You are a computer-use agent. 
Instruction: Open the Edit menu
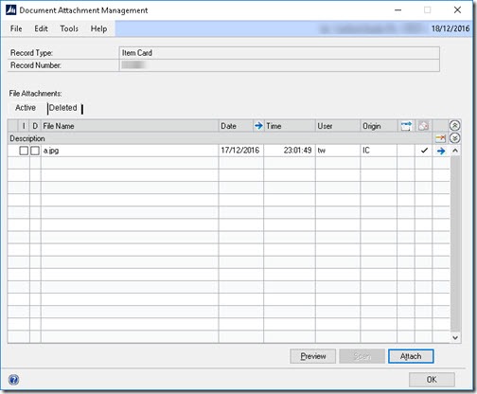pyautogui.click(x=41, y=28)
